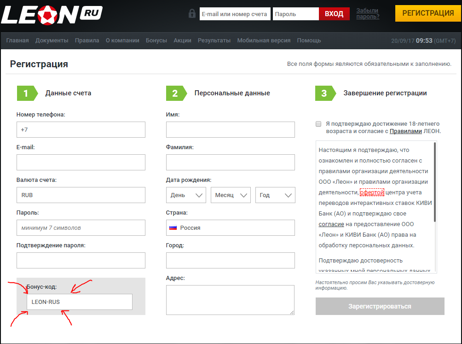Open the Акции menu item
Image resolution: width=462 pixels, height=344 pixels.
[182, 41]
